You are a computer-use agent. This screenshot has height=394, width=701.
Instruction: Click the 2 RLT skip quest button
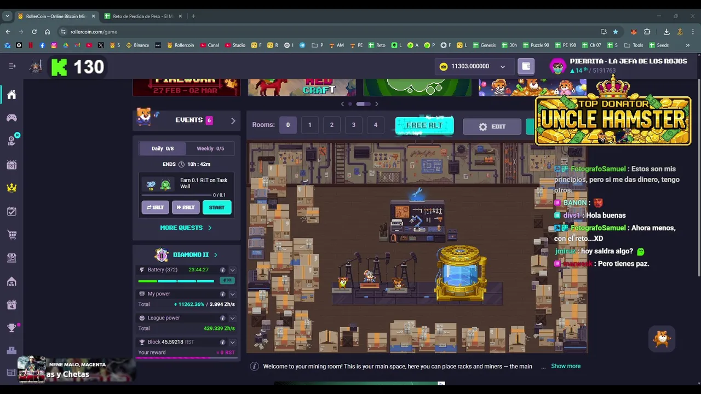click(x=186, y=207)
